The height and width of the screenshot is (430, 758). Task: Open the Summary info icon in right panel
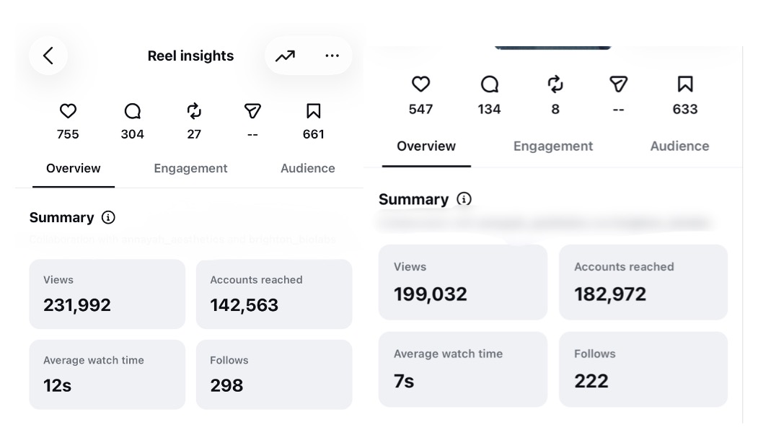464,199
